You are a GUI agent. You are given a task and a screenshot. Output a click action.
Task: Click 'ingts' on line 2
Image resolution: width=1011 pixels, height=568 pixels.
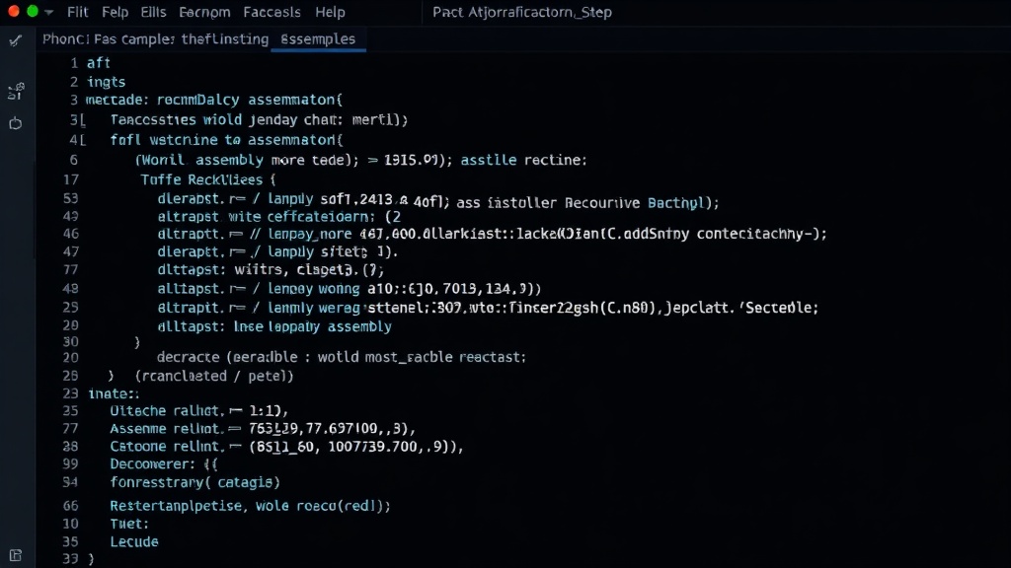(107, 83)
